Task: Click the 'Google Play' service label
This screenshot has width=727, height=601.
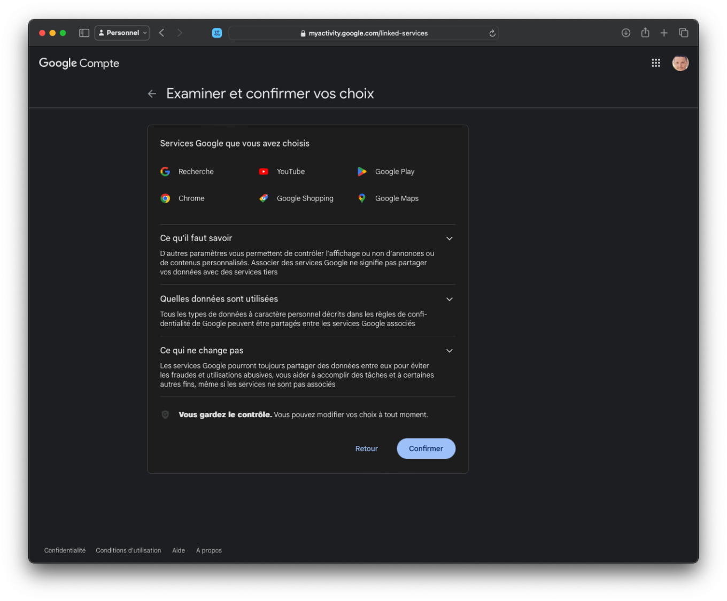Action: 395,172
